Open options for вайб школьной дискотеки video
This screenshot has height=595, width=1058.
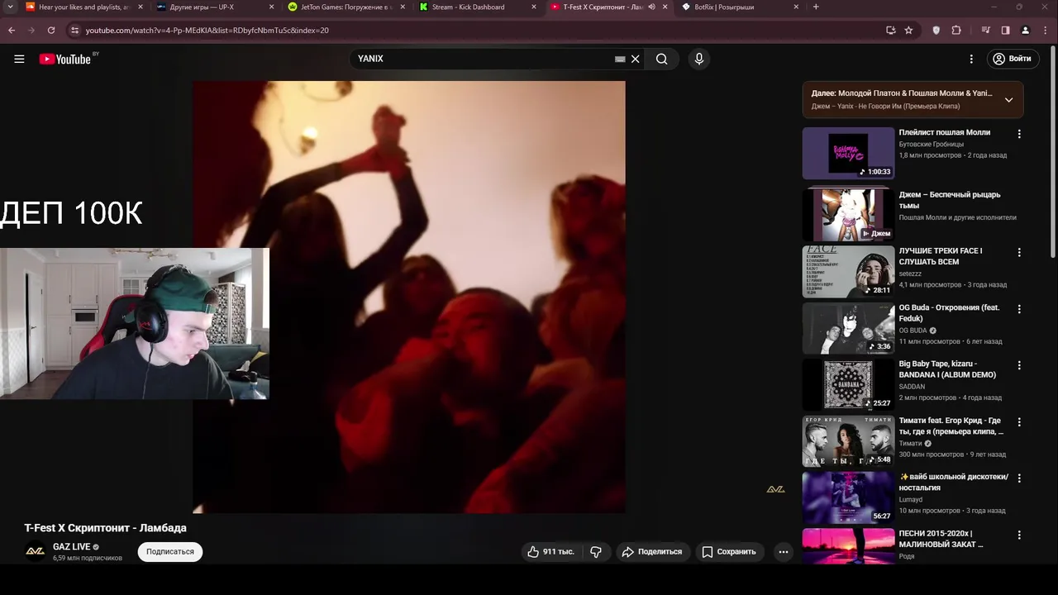pyautogui.click(x=1019, y=478)
